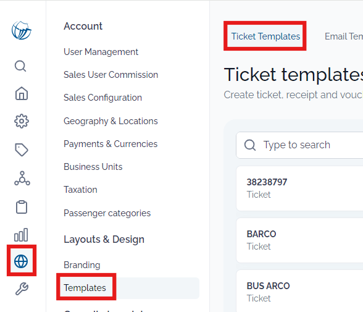This screenshot has height=312, width=363.
Task: Open the 38238797 ticket template
Action: click(299, 188)
